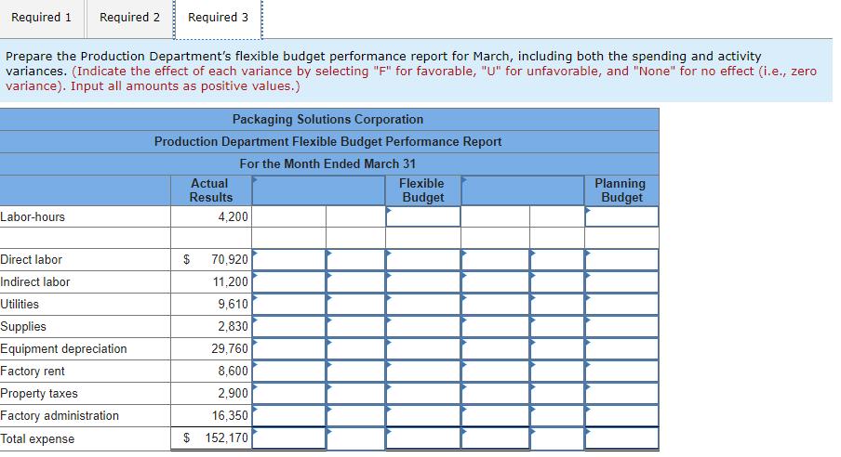Click Factory administration variance cell right of Flexible Budget
Viewport: 841px width, 457px height.
coord(495,416)
